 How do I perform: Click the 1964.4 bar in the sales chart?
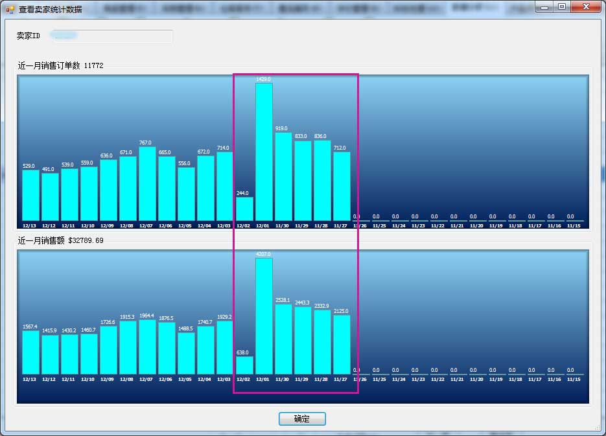pyautogui.click(x=147, y=347)
